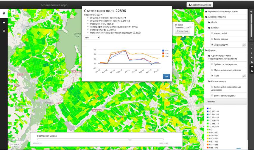Image resolution: width=254 pixels, height=150 pixels.
Task: Click the Павловск town label on map
Action: coord(49,103)
